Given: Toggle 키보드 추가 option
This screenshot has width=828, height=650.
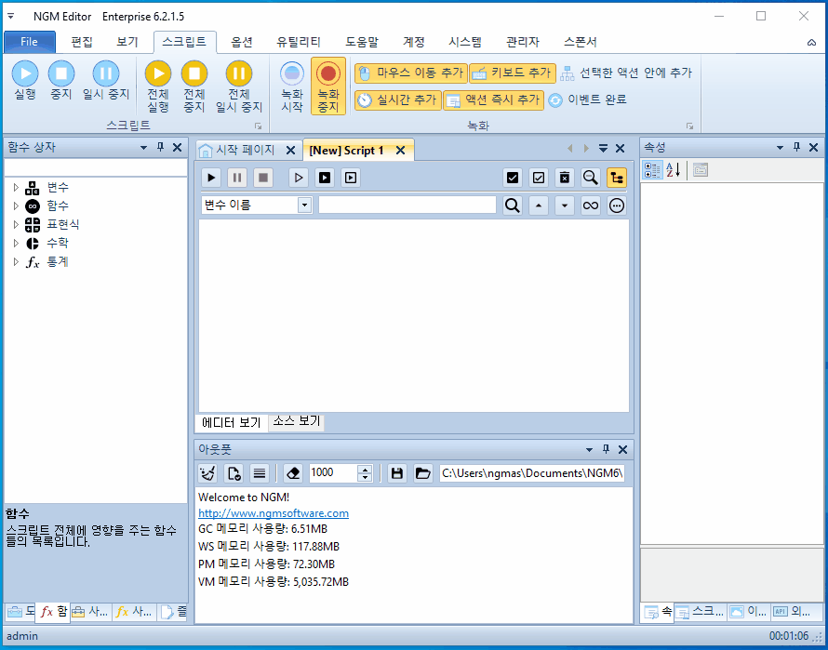Looking at the screenshot, I should [513, 73].
